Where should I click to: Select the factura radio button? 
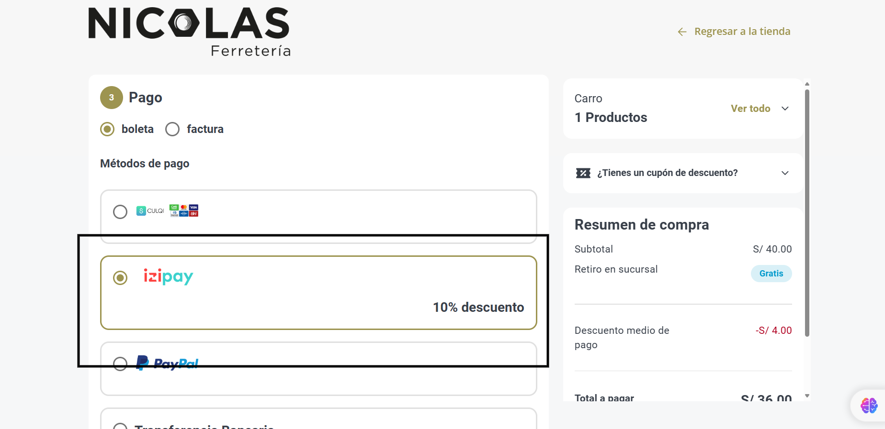tap(172, 129)
